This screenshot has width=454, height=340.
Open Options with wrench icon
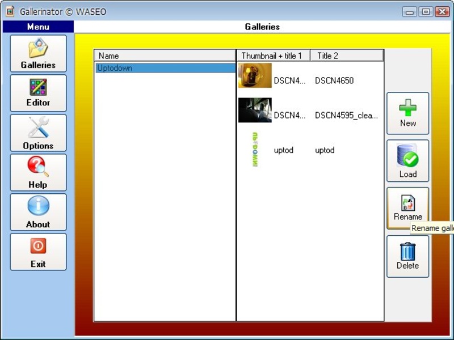coord(38,133)
